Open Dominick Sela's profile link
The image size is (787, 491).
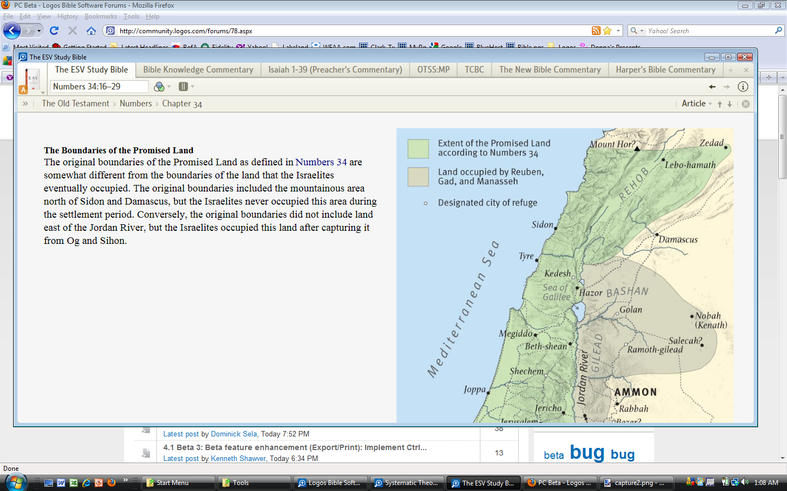click(234, 434)
